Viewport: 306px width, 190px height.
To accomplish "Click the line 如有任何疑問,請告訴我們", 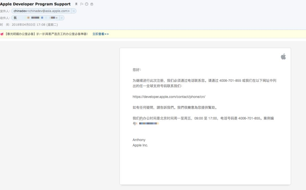I will pos(175,108).
